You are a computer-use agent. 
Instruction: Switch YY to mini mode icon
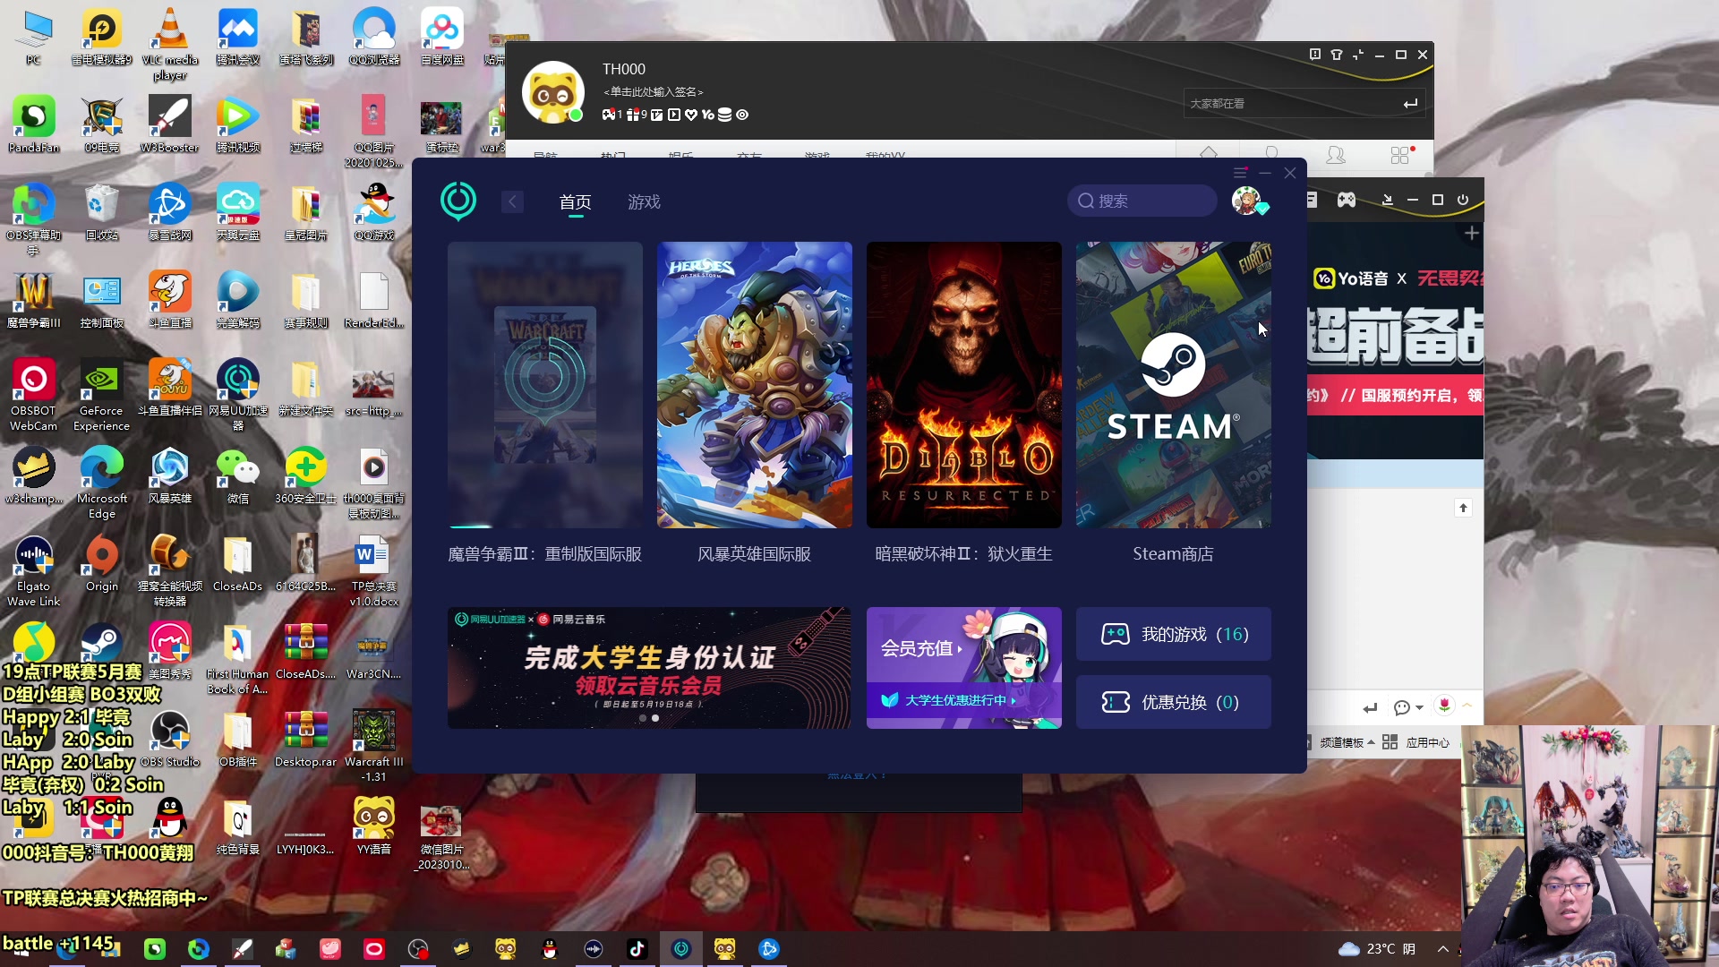click(x=1358, y=55)
